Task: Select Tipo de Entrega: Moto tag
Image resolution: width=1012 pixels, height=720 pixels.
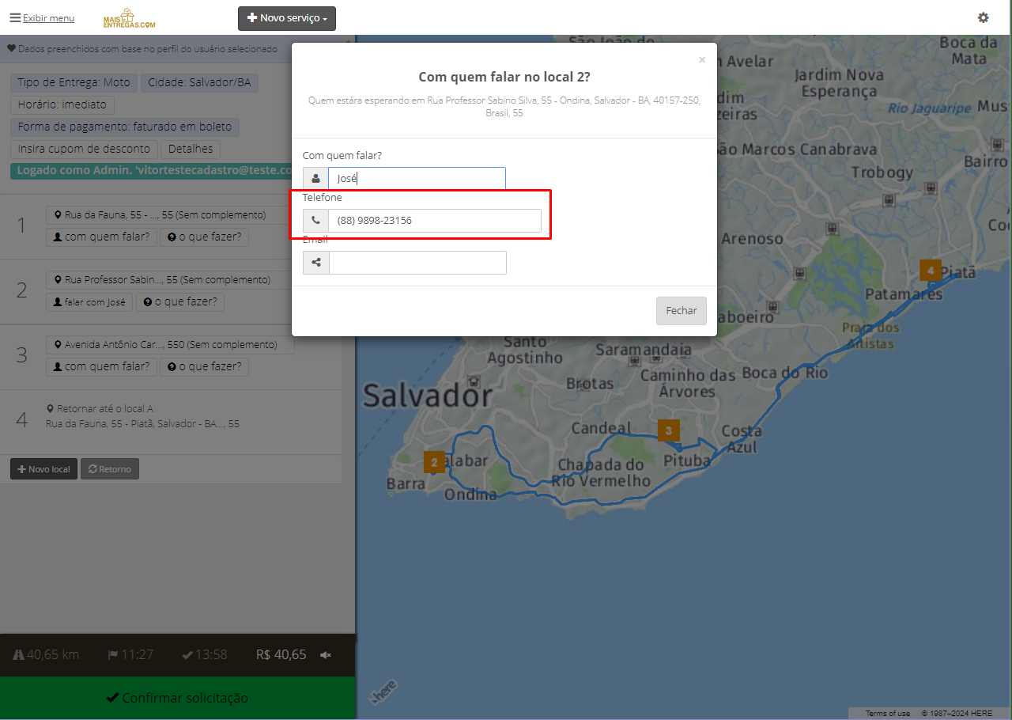Action: coord(74,83)
